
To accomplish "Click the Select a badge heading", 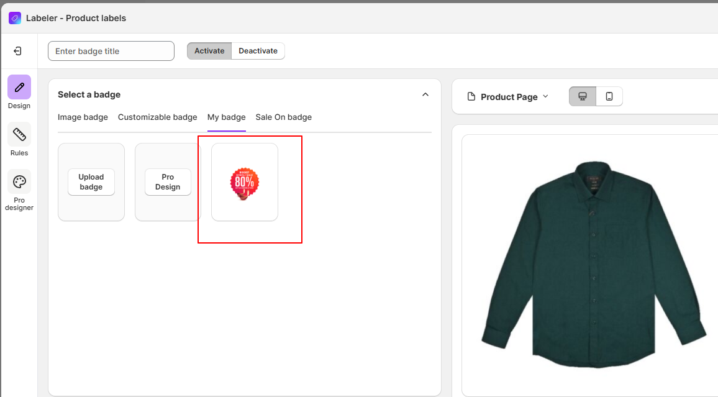I will tap(89, 94).
